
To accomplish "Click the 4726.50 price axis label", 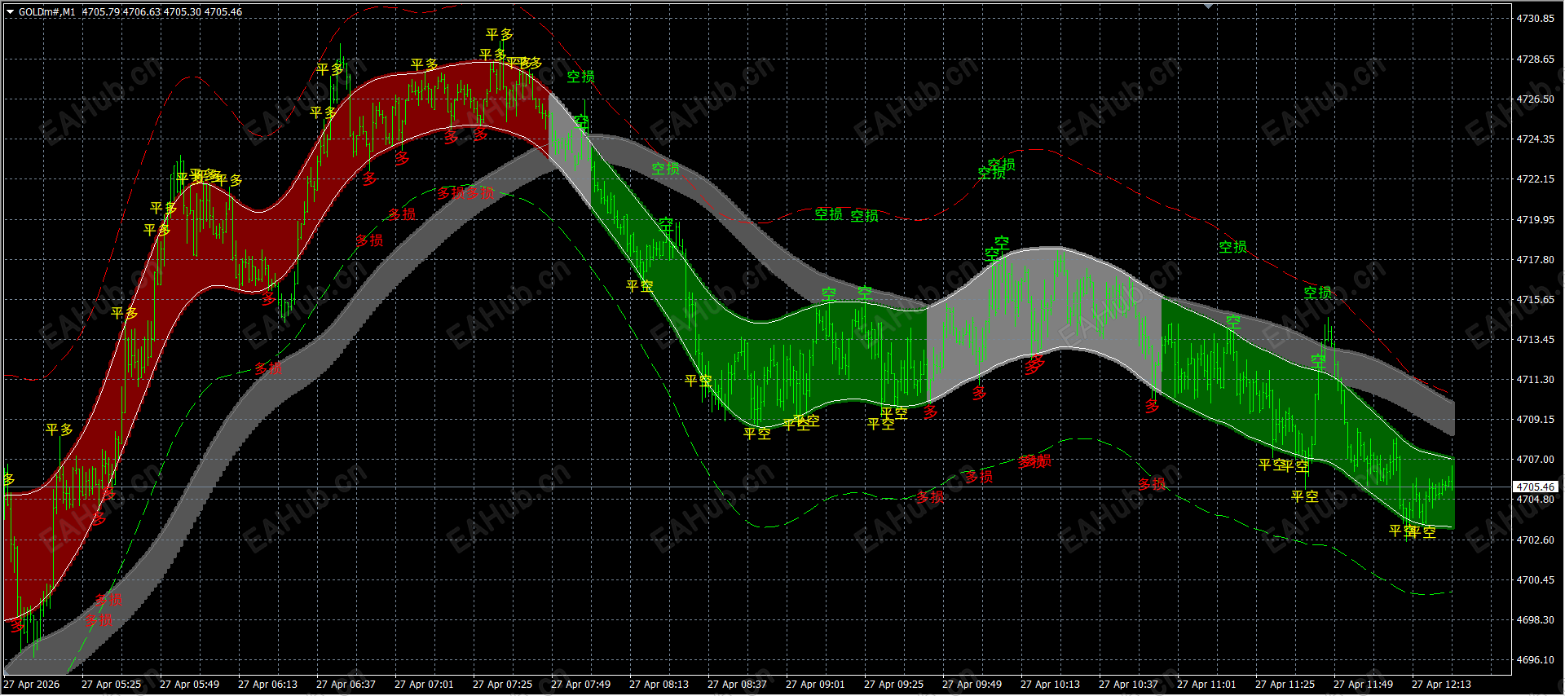I will coord(1535,99).
